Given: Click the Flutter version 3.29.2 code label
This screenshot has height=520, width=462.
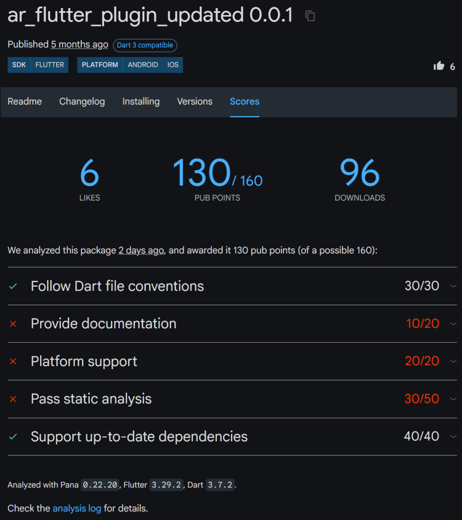Looking at the screenshot, I should point(166,485).
